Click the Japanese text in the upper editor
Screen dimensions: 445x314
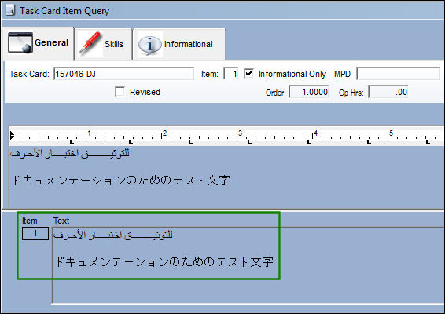click(121, 181)
